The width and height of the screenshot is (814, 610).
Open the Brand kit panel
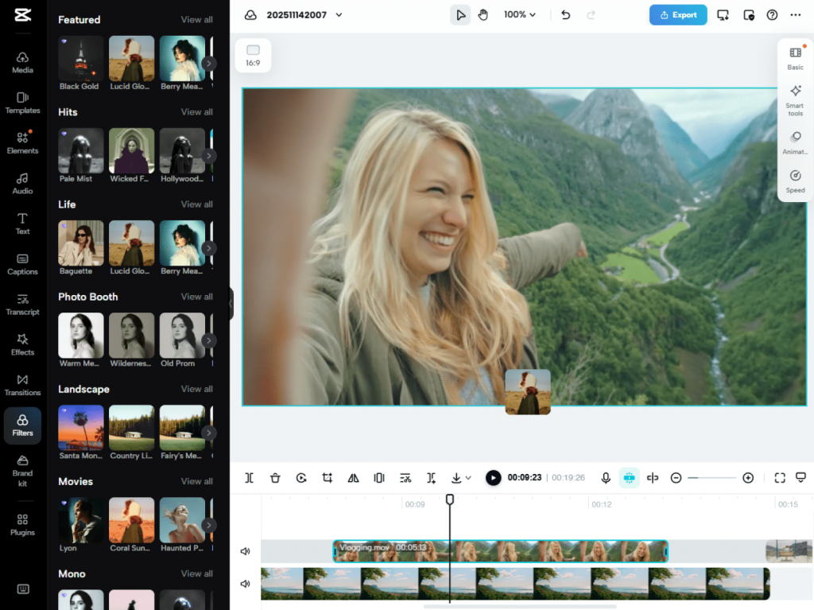22,470
